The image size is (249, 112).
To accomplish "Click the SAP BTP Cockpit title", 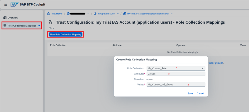I will point(33,4).
